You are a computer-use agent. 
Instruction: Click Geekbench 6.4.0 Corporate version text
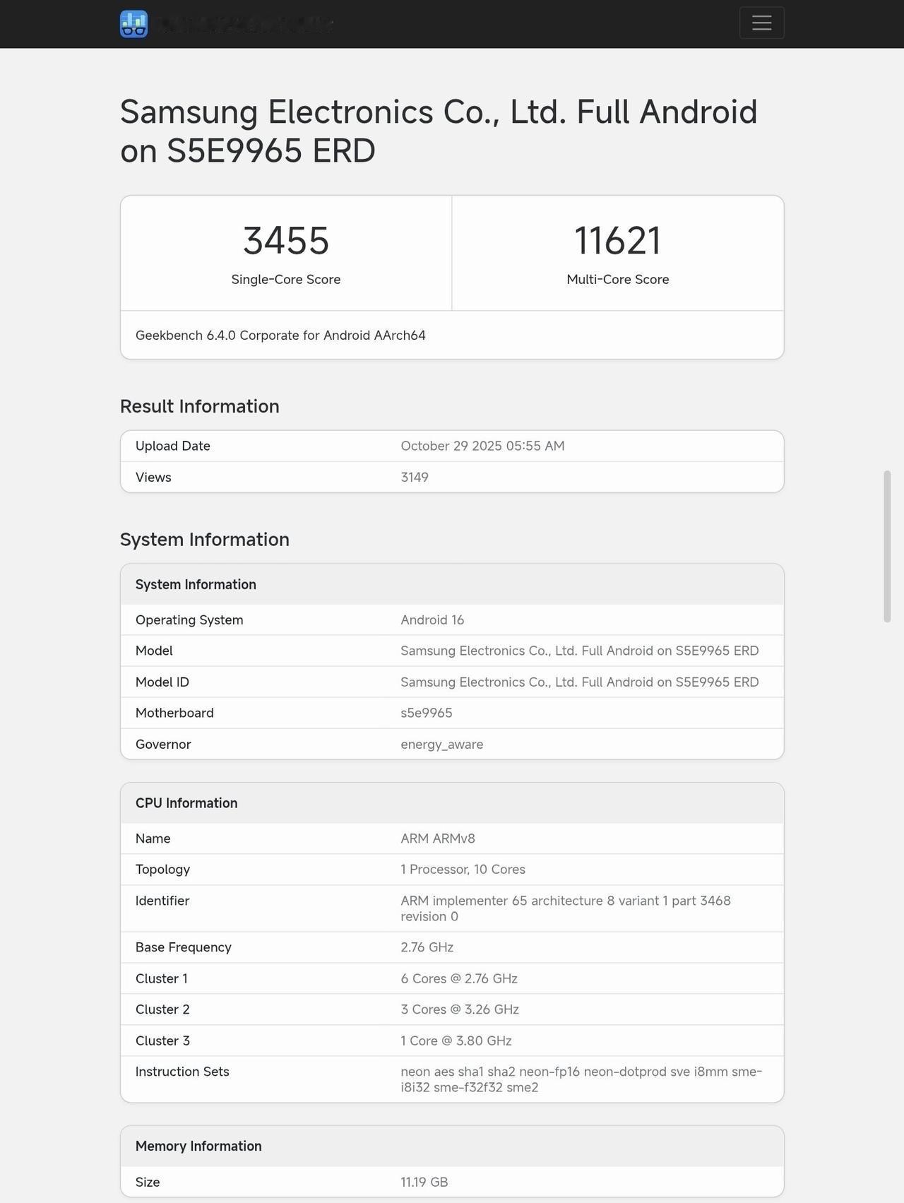(x=280, y=335)
